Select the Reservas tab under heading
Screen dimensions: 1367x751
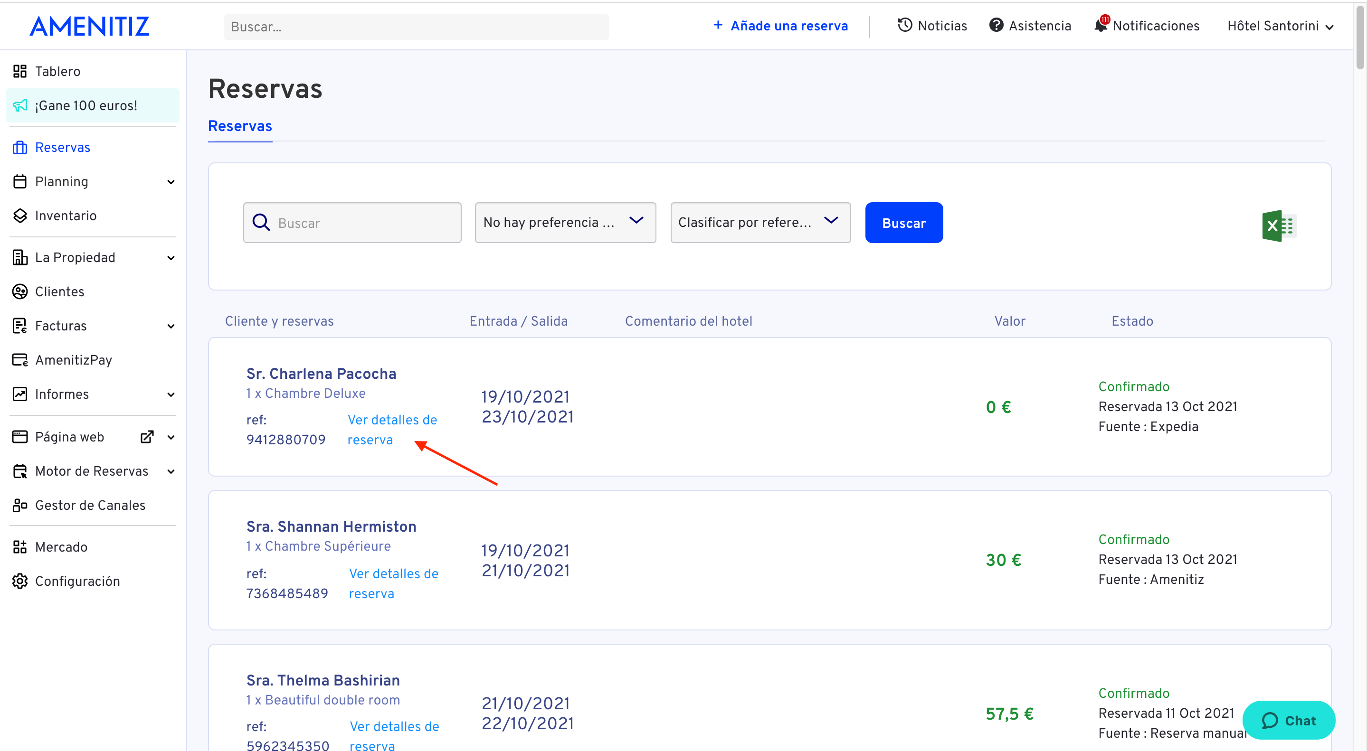coord(240,126)
